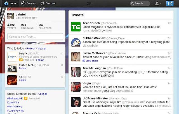
Task: Click the promoted arrow icon next to DailyFX
Action: click(x=21, y=60)
